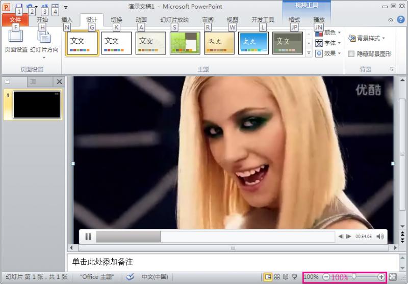408x284 pixels.
Task: Open the 开发工具 tab
Action: tap(263, 20)
